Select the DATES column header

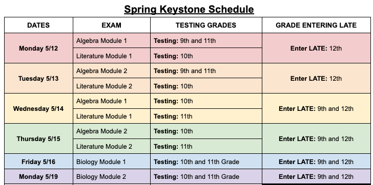click(x=38, y=25)
